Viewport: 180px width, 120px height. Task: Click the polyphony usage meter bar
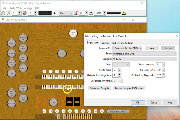114,13
